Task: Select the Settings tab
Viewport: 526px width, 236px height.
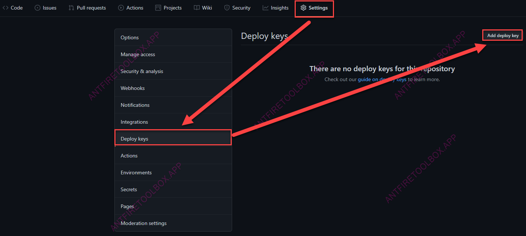Action: pyautogui.click(x=314, y=8)
